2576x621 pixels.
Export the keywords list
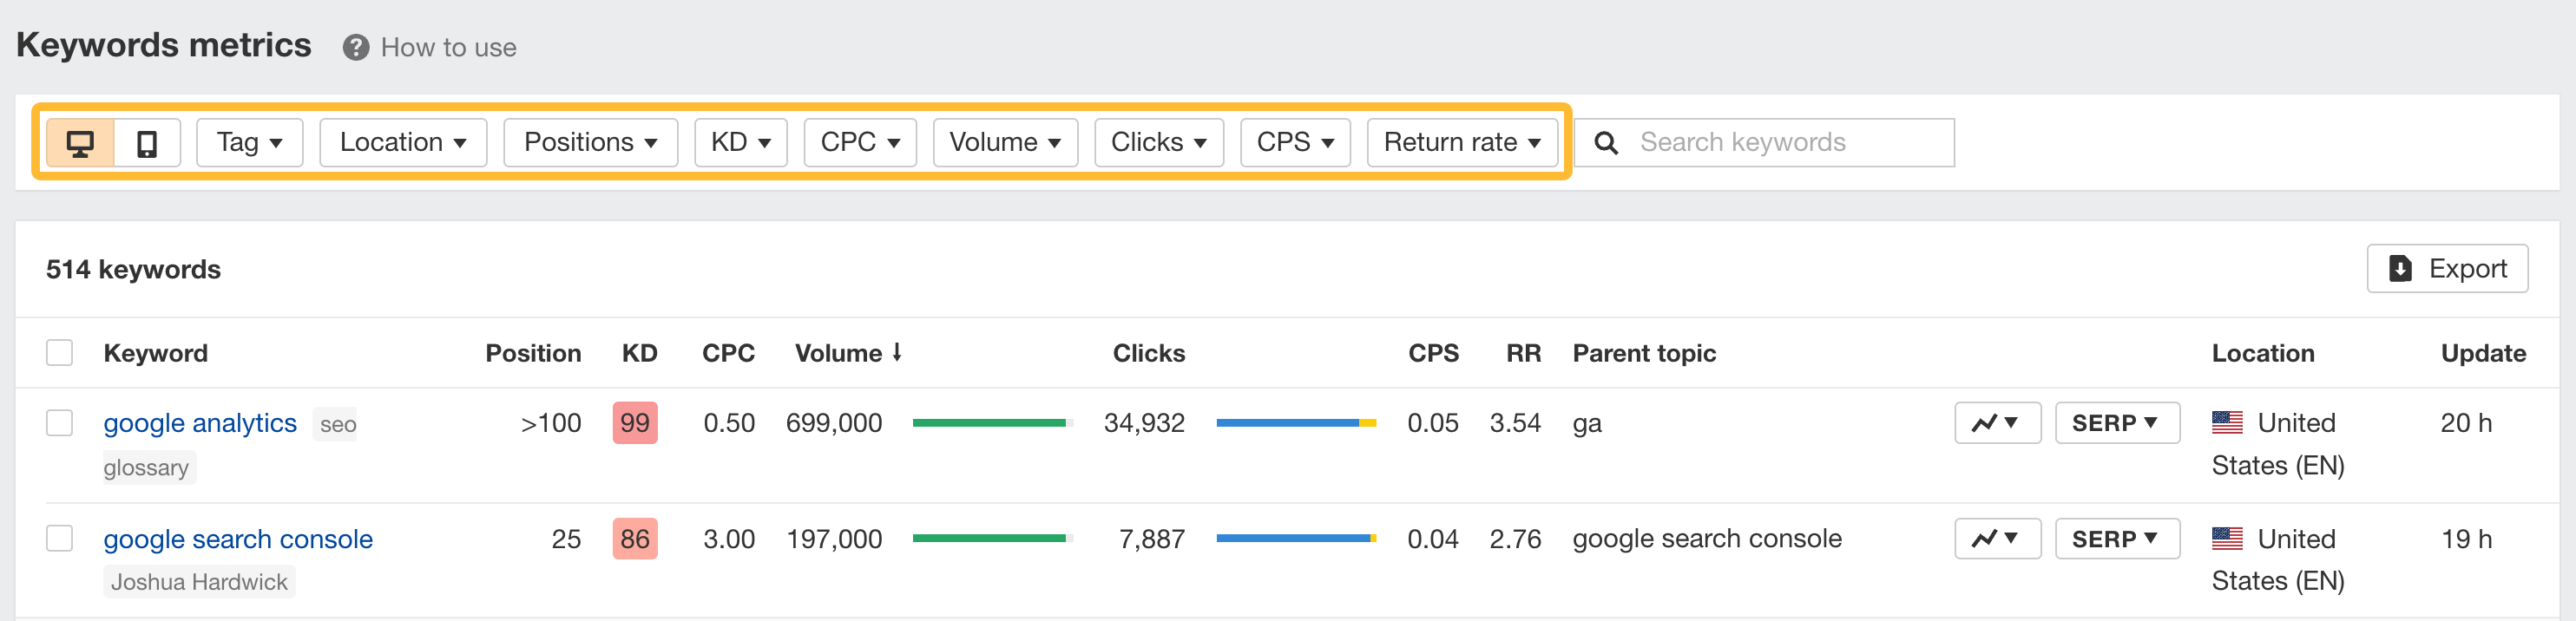click(2447, 269)
